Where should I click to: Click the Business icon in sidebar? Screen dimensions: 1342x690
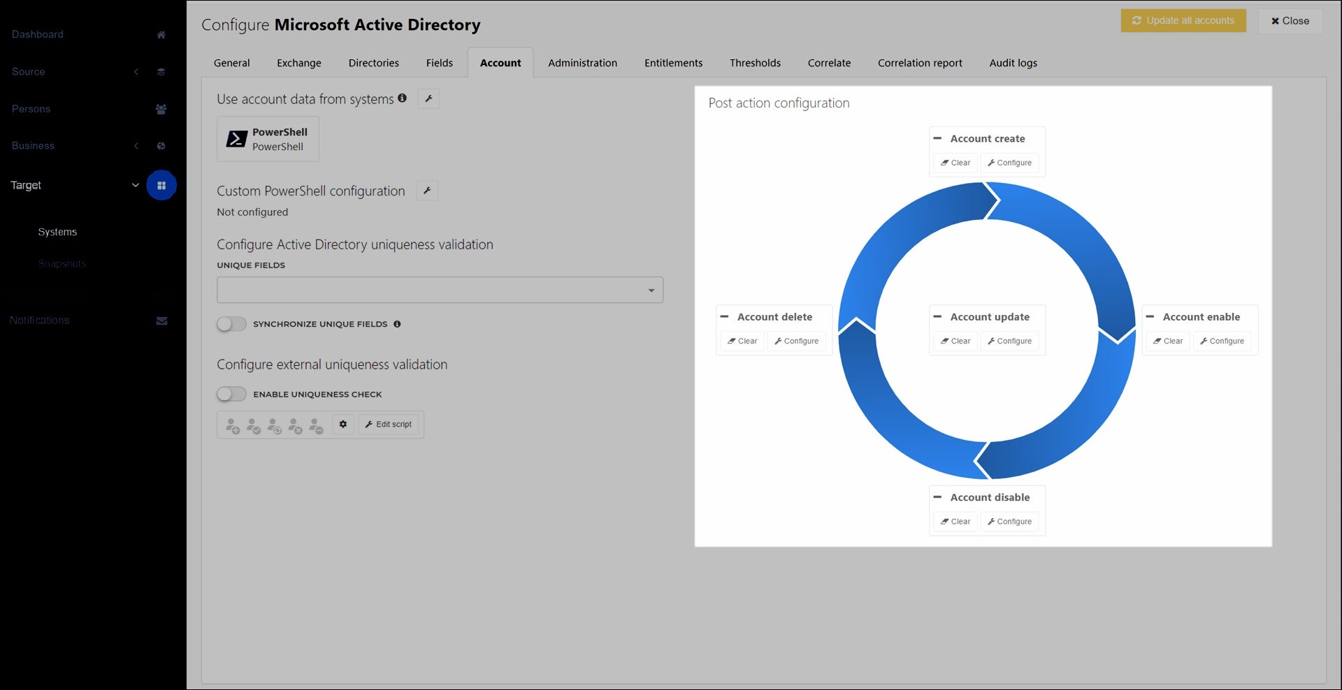161,146
